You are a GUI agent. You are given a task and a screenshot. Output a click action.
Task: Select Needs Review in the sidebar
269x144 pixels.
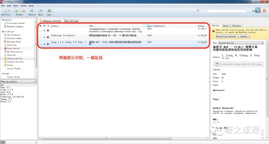tap(12, 48)
